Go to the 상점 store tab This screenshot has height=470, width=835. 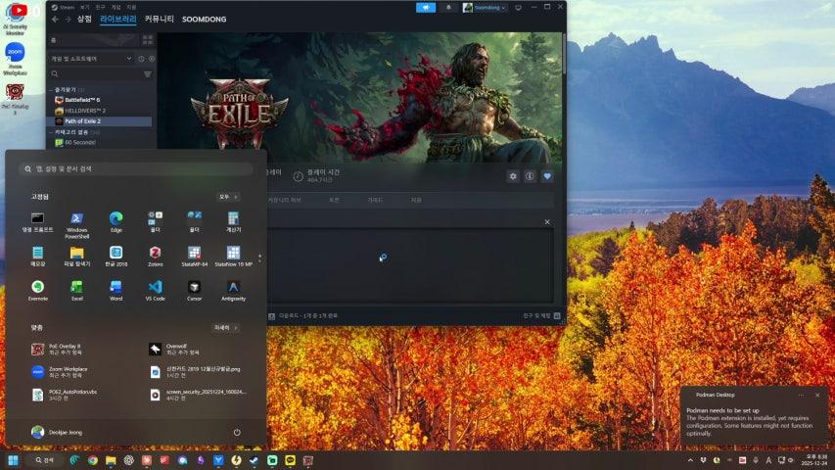tap(84, 19)
